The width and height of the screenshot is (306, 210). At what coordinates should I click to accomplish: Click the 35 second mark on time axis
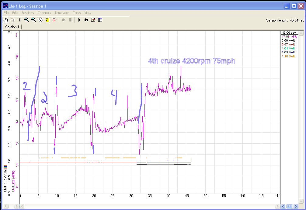point(150,196)
